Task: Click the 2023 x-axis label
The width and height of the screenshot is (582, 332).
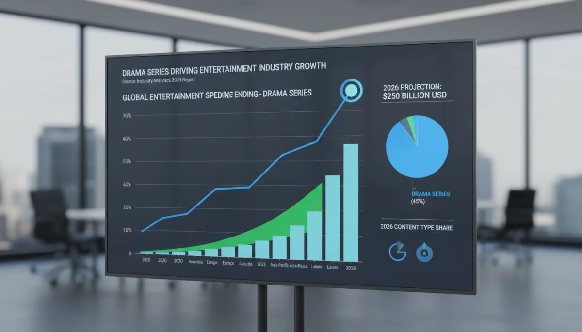Action: [262, 264]
